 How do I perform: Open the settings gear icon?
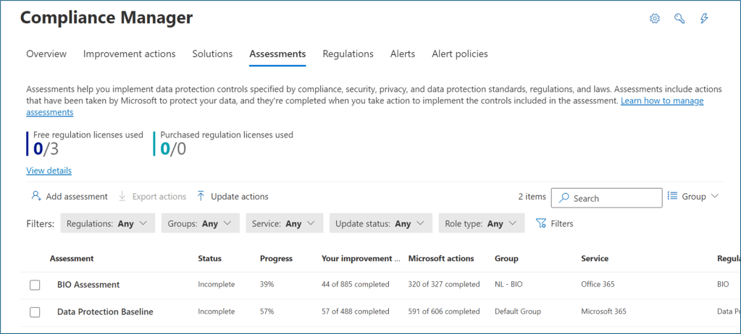(x=655, y=19)
